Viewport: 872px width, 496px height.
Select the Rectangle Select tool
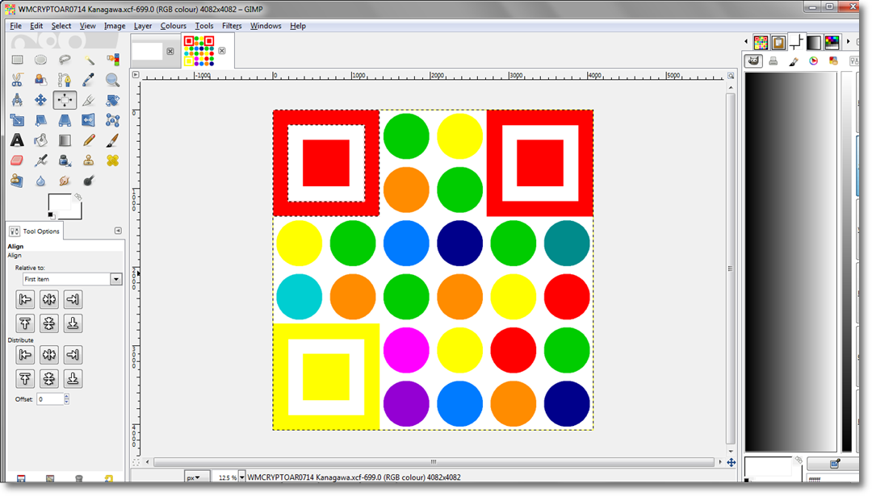[x=17, y=60]
